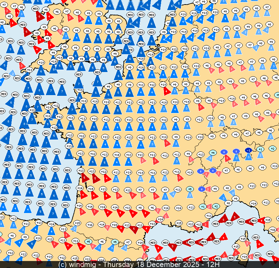Click cyan "+5" marker left of blue "0"
The height and width of the screenshot is (268, 279).
click(x=190, y=189)
